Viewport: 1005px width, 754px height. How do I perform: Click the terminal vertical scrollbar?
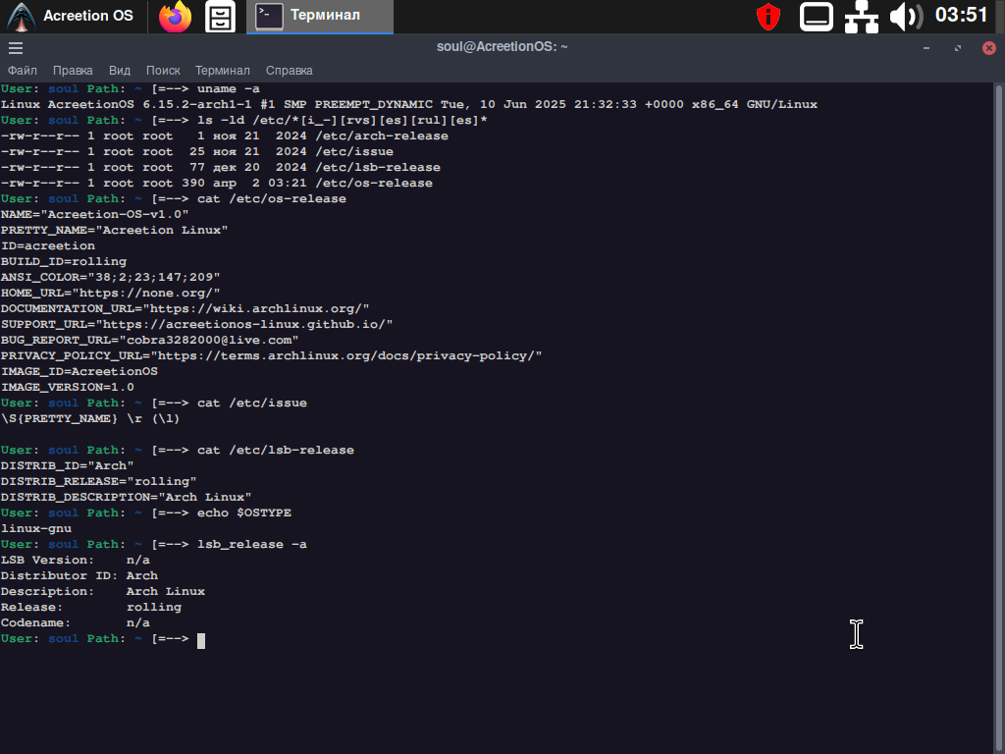(x=998, y=418)
